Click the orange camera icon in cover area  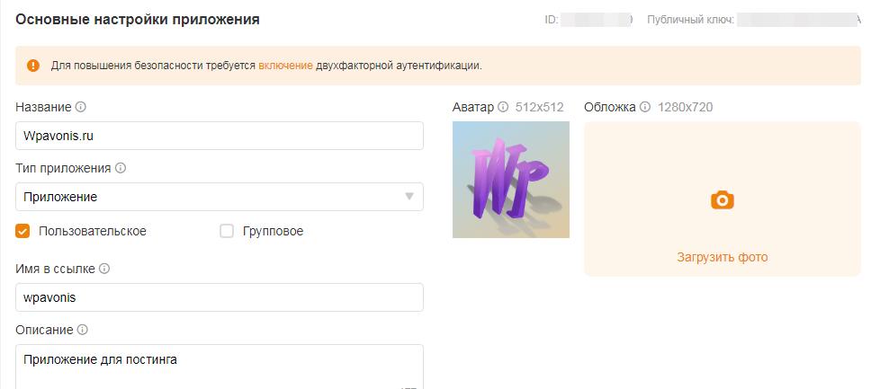[723, 199]
